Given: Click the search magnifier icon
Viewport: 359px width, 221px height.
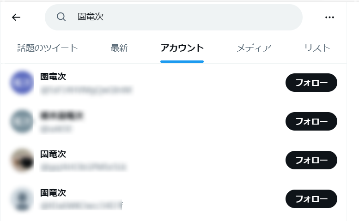Looking at the screenshot, I should (x=61, y=17).
